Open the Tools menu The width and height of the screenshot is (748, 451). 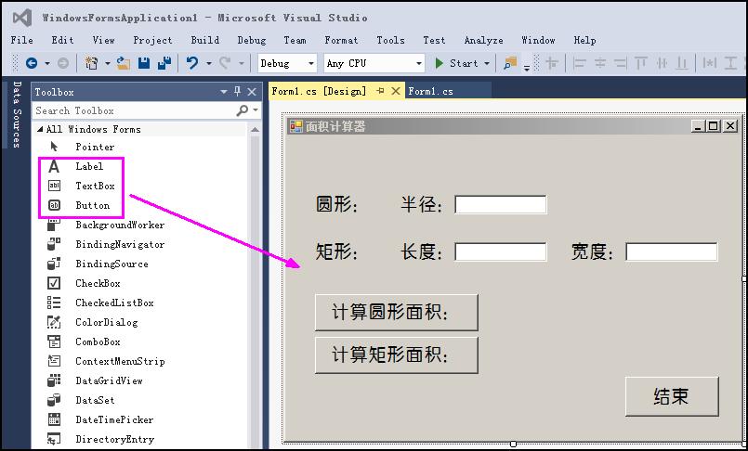[390, 40]
